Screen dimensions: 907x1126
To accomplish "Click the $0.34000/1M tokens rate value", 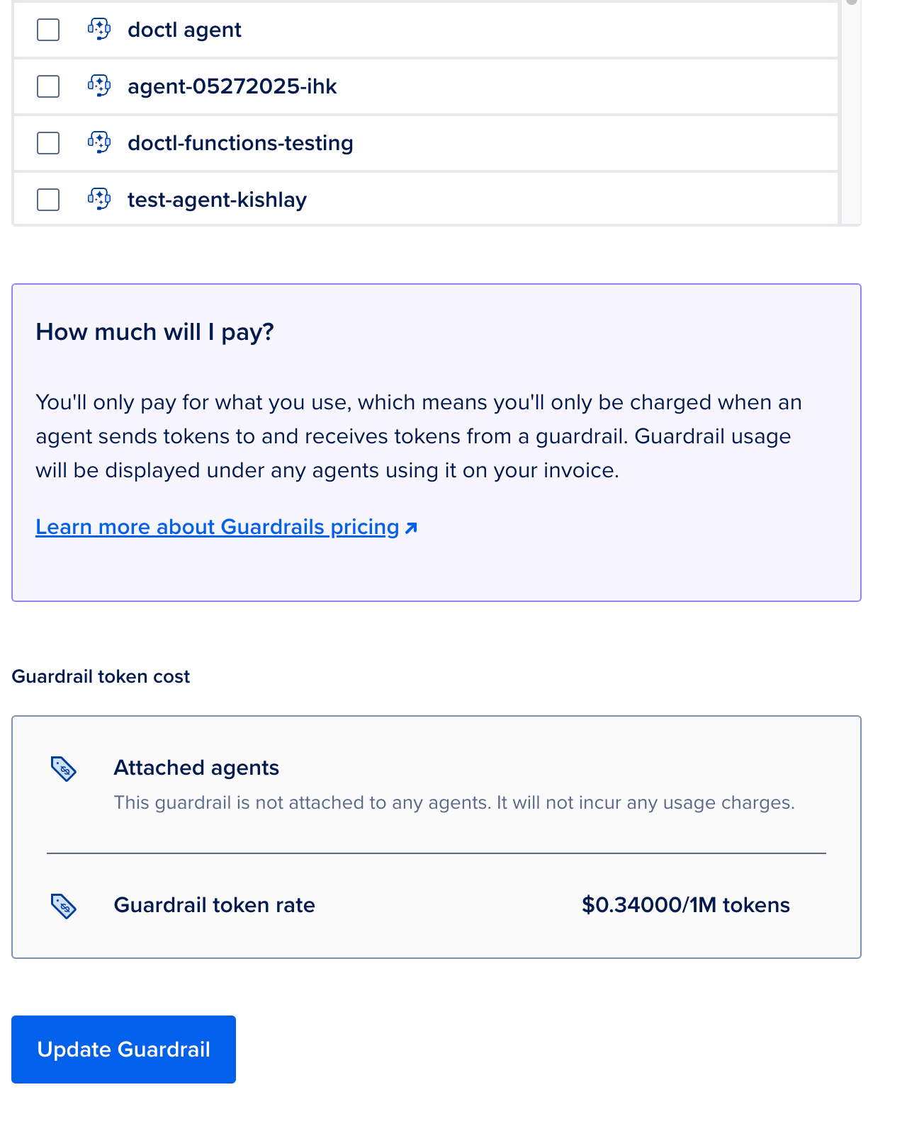I will click(685, 905).
